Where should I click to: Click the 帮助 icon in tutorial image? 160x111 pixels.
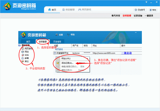pos(69,35)
